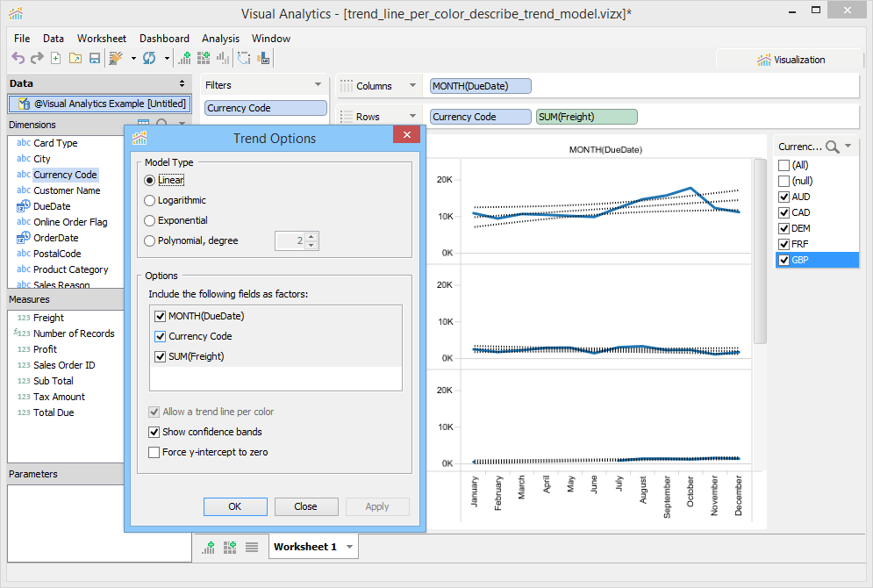This screenshot has height=588, width=873.
Task: Click the calendar icon next to DueDate
Action: (x=24, y=206)
